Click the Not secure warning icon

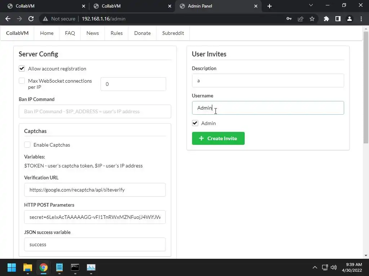45,19
